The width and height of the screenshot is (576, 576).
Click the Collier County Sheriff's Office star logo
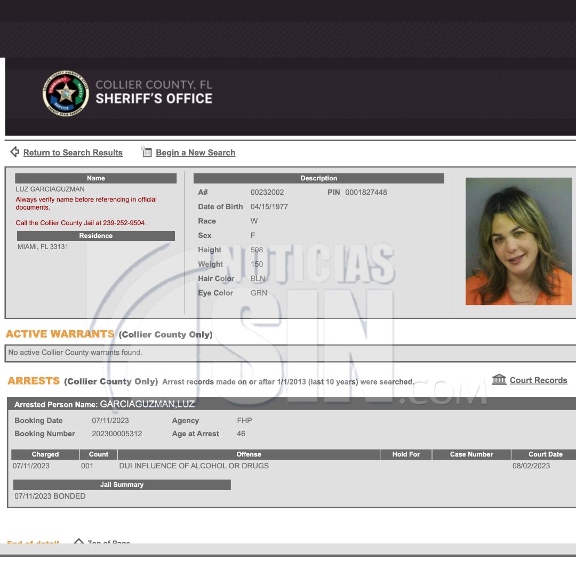click(x=66, y=93)
